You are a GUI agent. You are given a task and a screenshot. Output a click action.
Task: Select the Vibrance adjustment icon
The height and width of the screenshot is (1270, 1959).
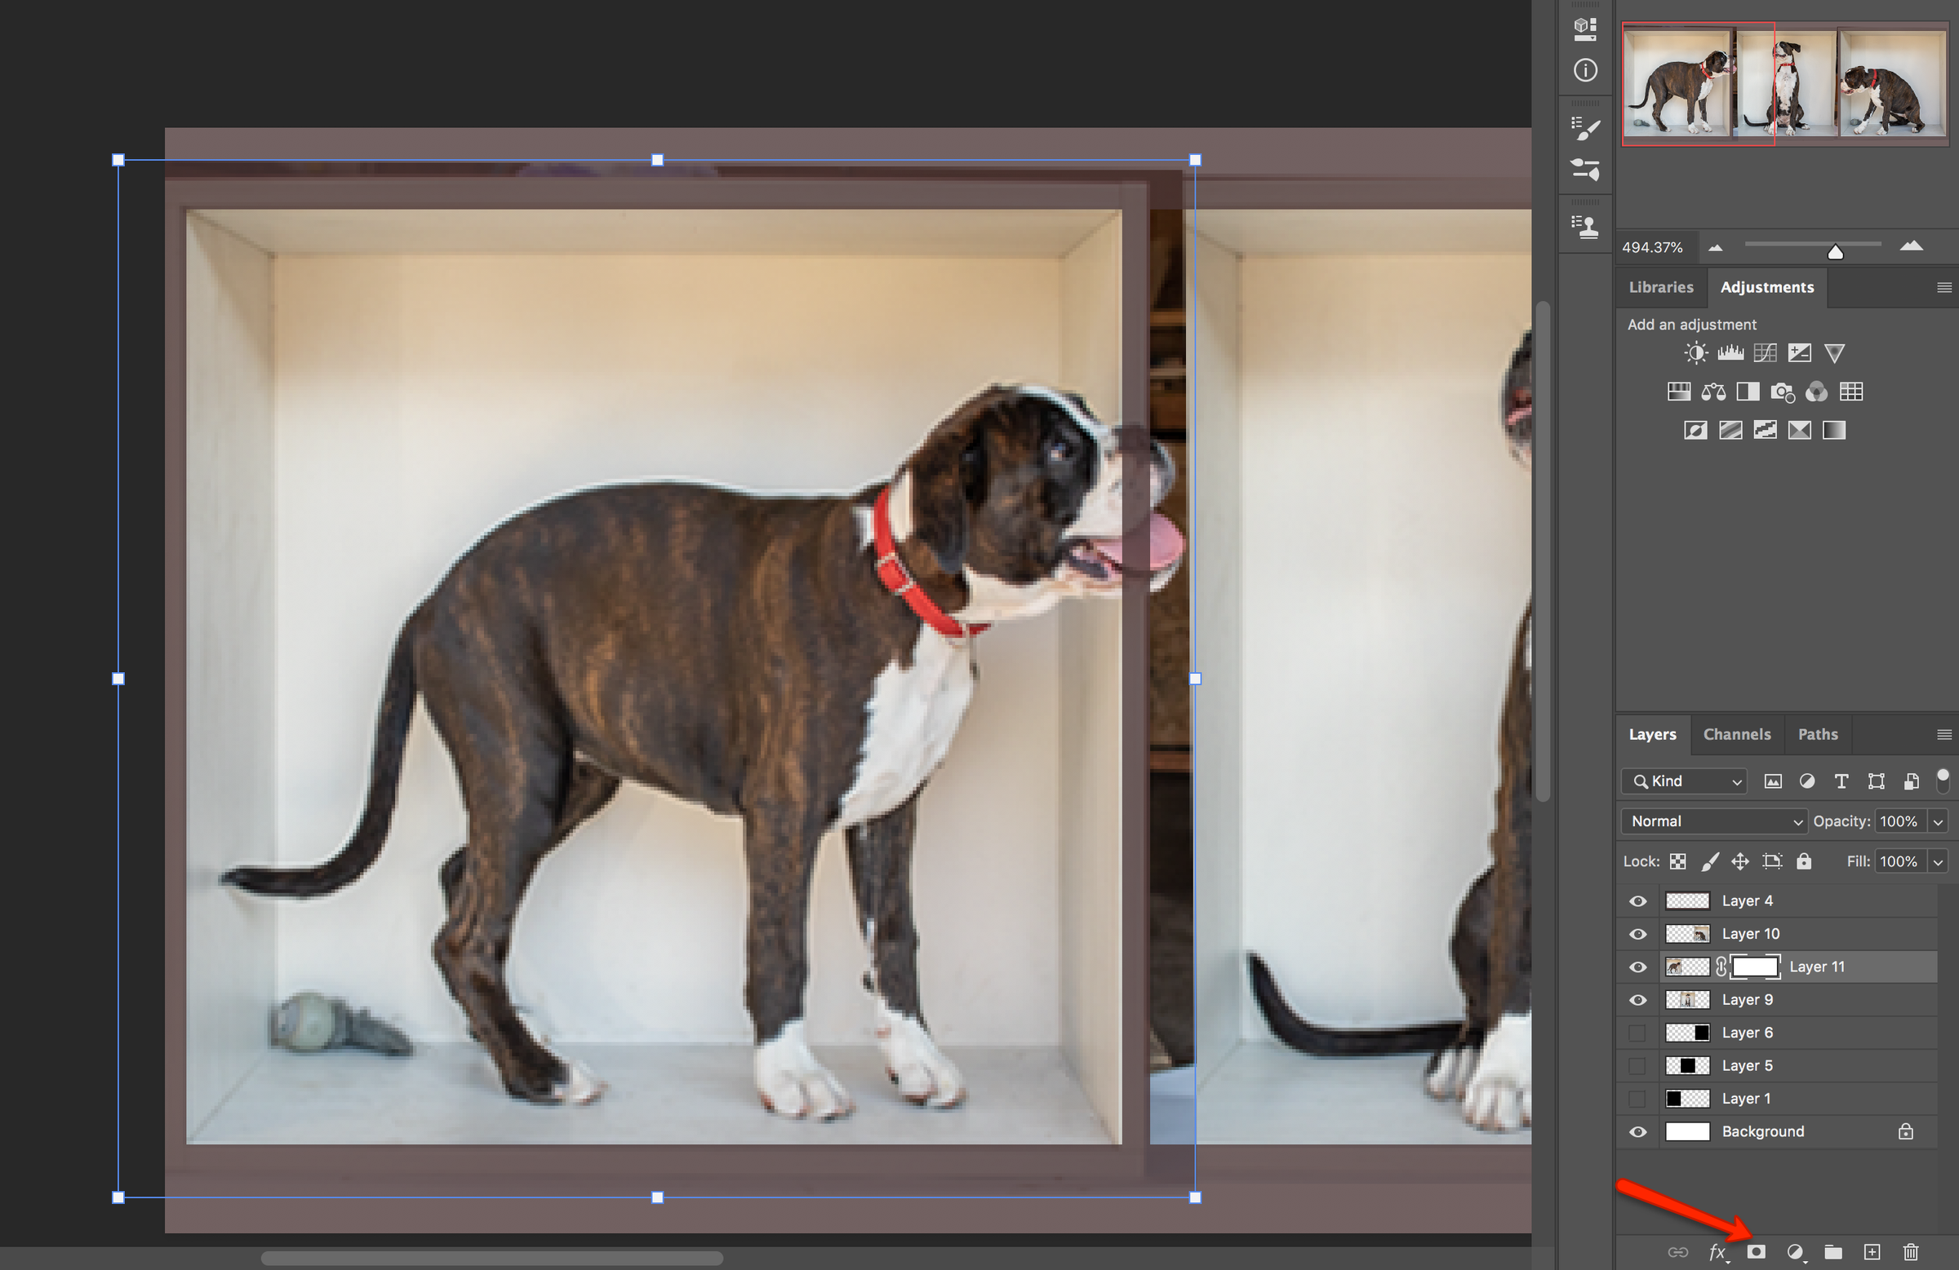1834,352
